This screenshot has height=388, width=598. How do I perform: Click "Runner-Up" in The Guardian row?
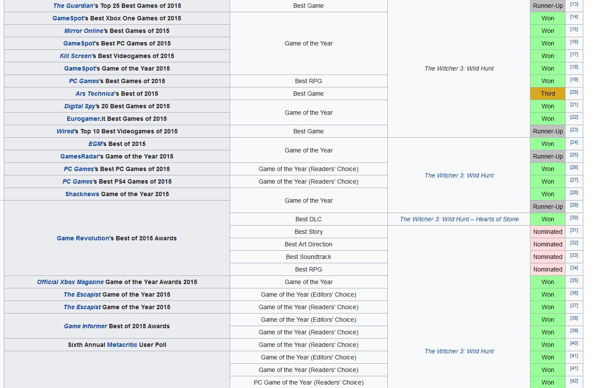548,6
